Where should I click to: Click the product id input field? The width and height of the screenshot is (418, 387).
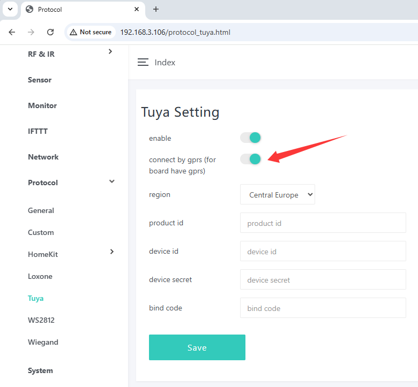[x=323, y=223]
